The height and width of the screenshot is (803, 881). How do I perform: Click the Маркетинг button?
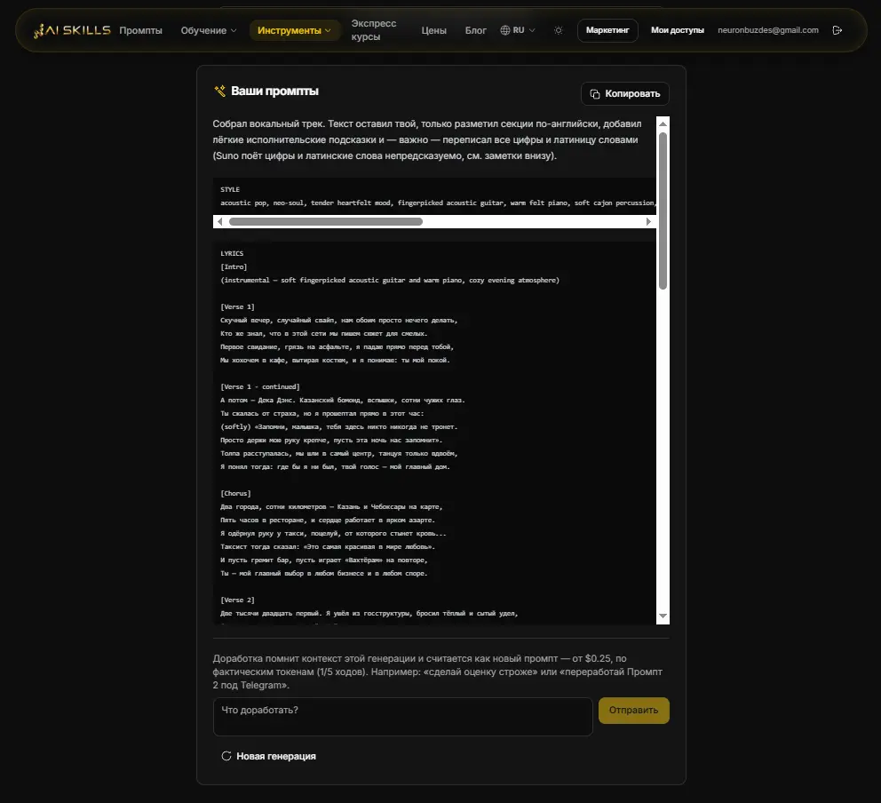[x=607, y=30]
